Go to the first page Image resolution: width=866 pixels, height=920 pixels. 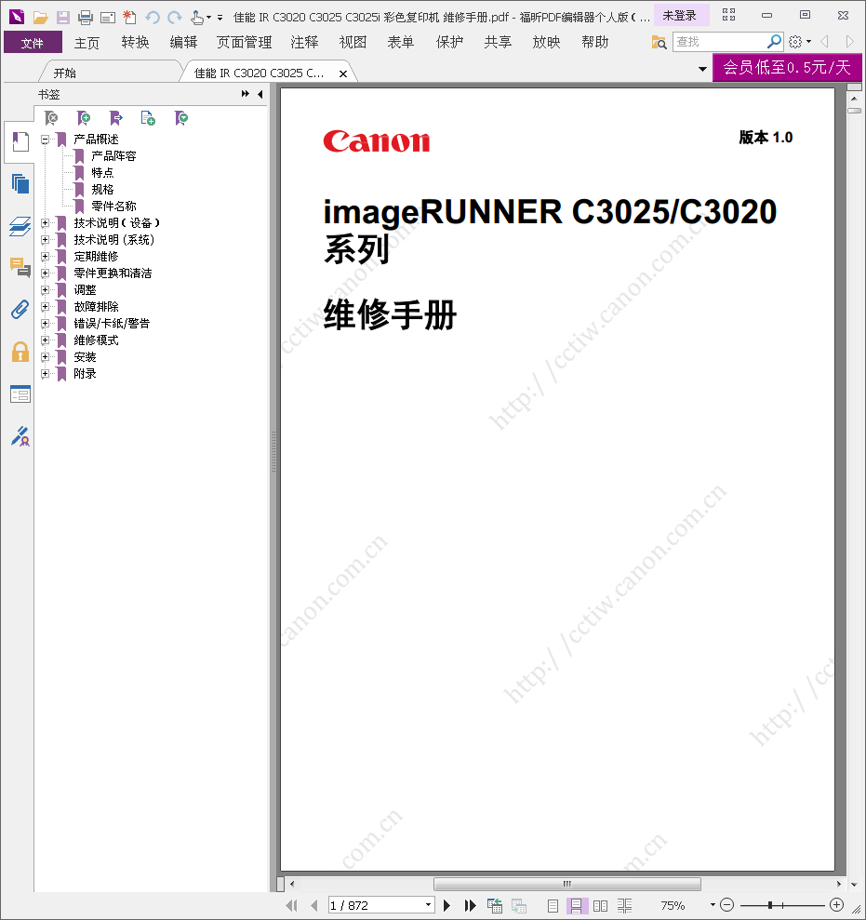[x=291, y=905]
